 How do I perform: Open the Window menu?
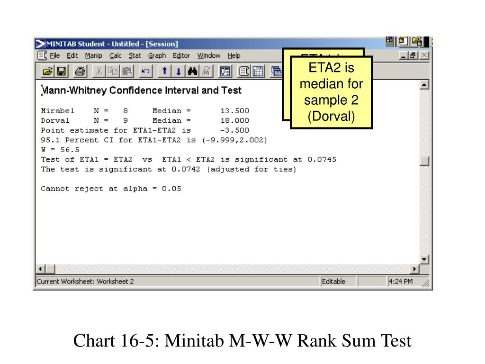[x=209, y=56]
